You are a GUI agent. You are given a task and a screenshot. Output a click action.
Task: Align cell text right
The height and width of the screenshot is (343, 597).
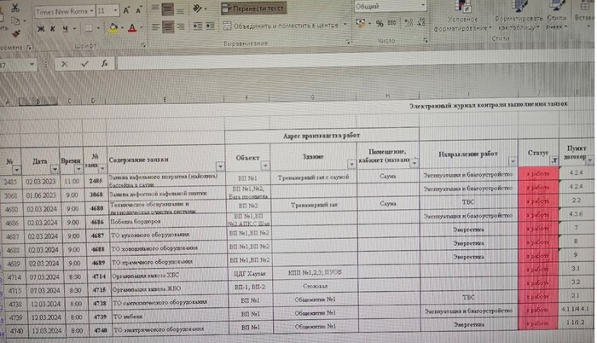(181, 26)
